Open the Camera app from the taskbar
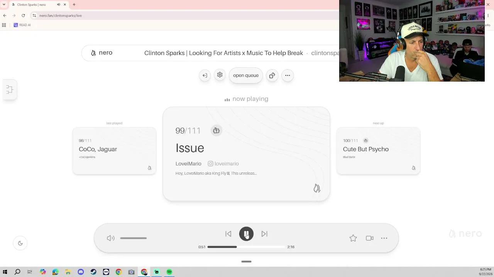This screenshot has width=494, height=277. [x=131, y=272]
